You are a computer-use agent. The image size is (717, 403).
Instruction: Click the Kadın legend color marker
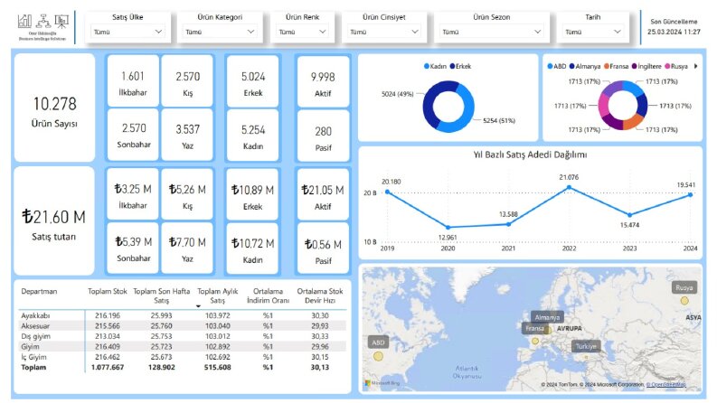[x=427, y=66]
